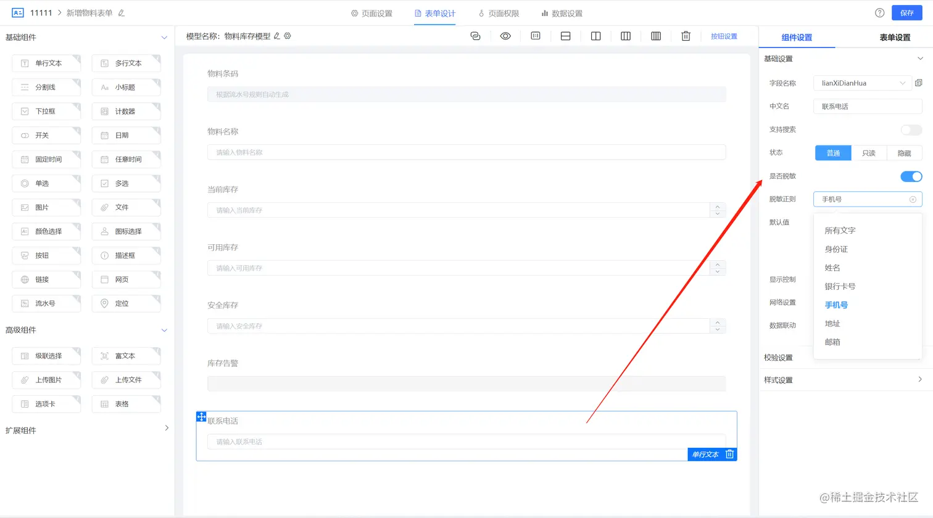The width and height of the screenshot is (933, 518).
Task: Select the 单选 component
Action: tap(46, 184)
